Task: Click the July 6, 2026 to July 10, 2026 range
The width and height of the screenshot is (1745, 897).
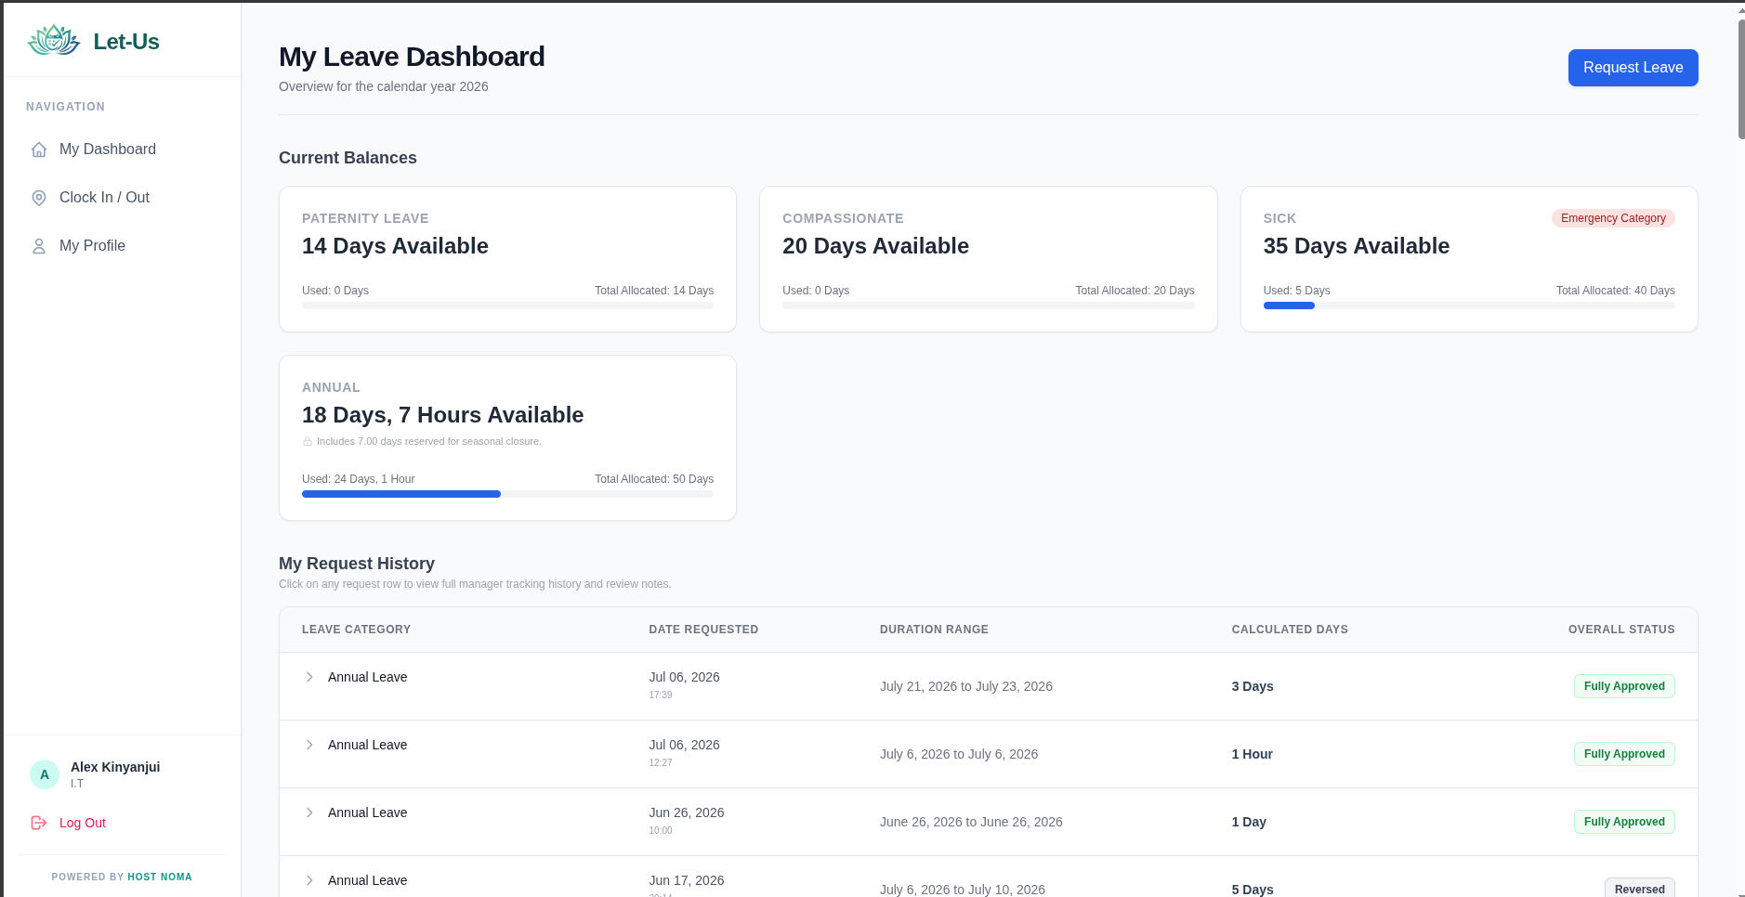Action: coord(963,890)
